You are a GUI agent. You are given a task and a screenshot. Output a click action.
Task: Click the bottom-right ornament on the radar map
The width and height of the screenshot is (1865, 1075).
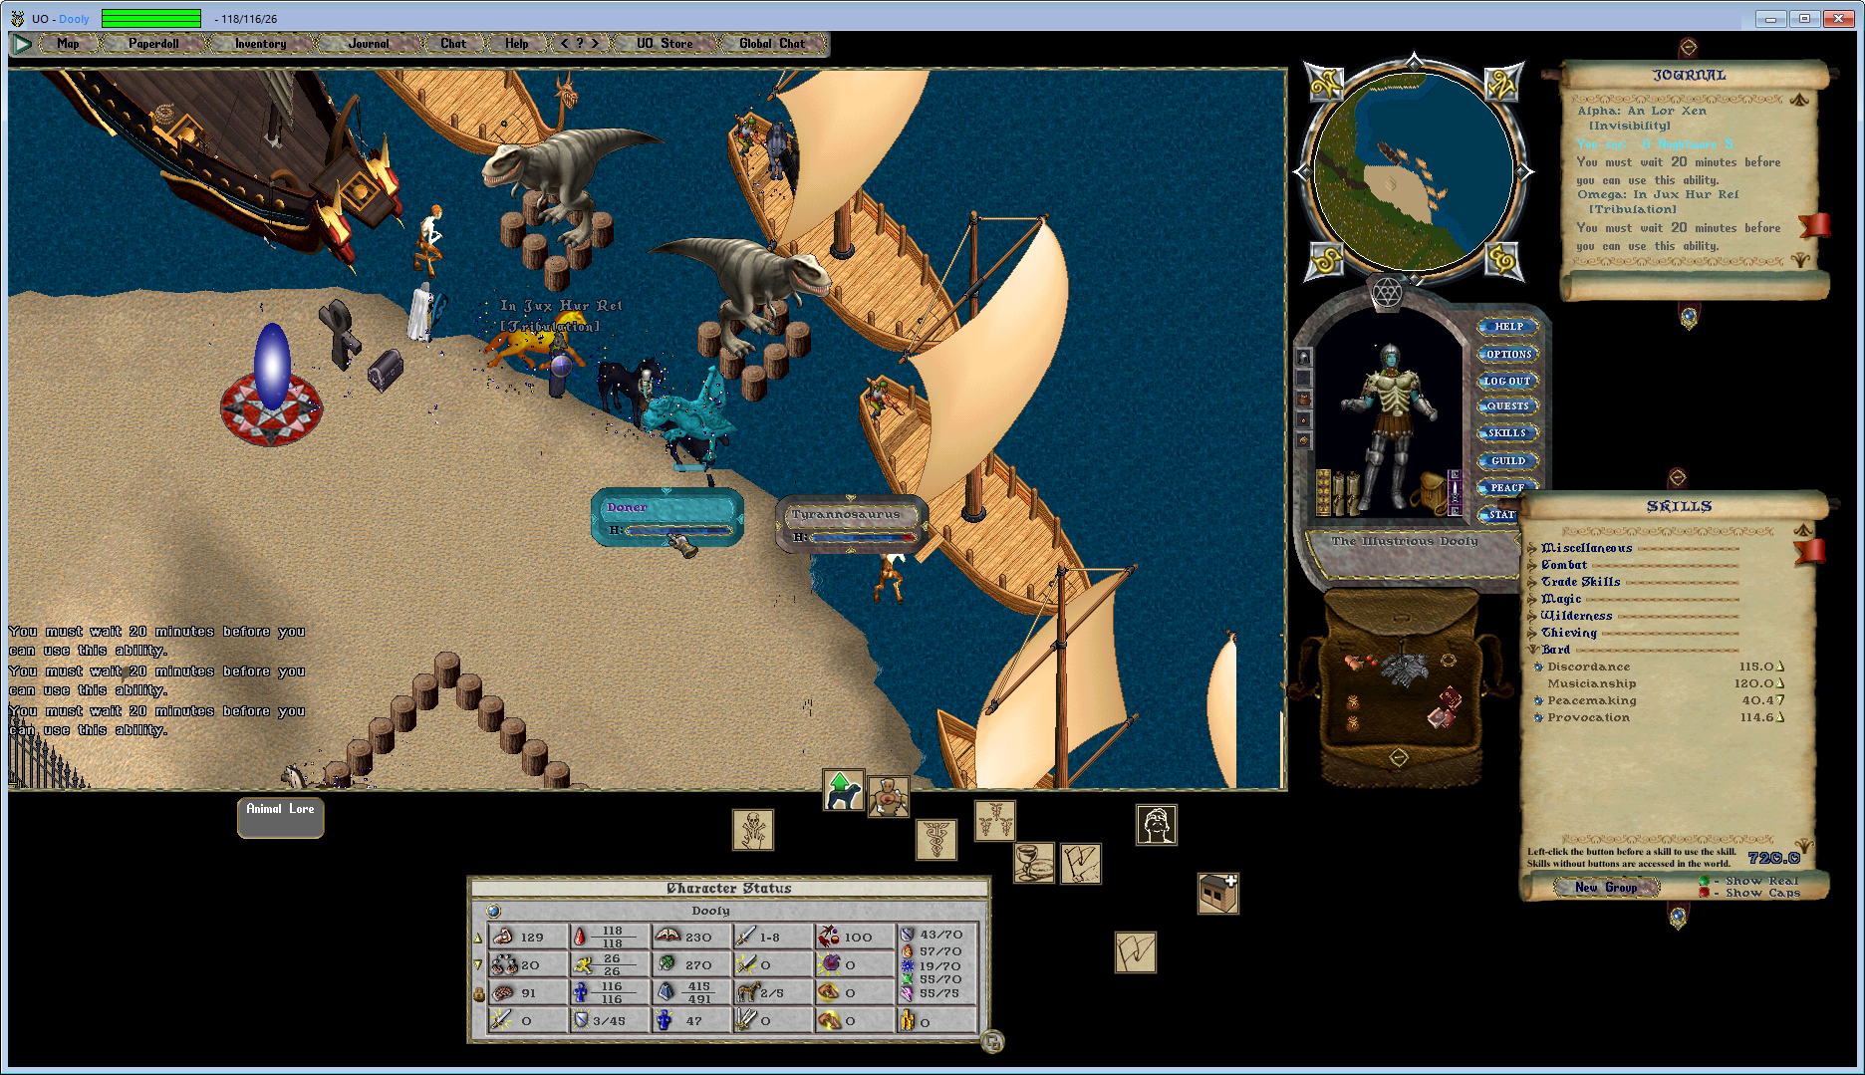click(1501, 260)
